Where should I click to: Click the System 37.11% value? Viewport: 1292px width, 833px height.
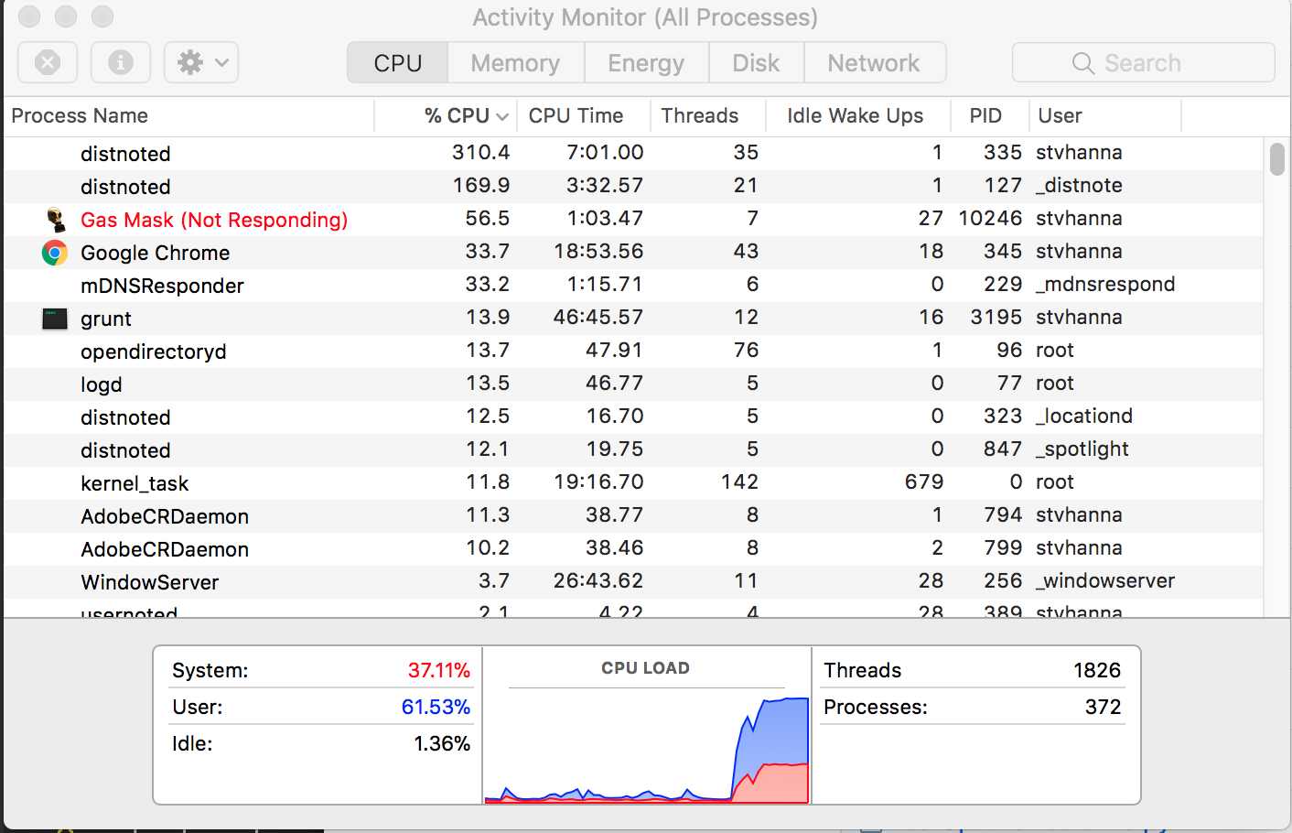[x=439, y=670]
